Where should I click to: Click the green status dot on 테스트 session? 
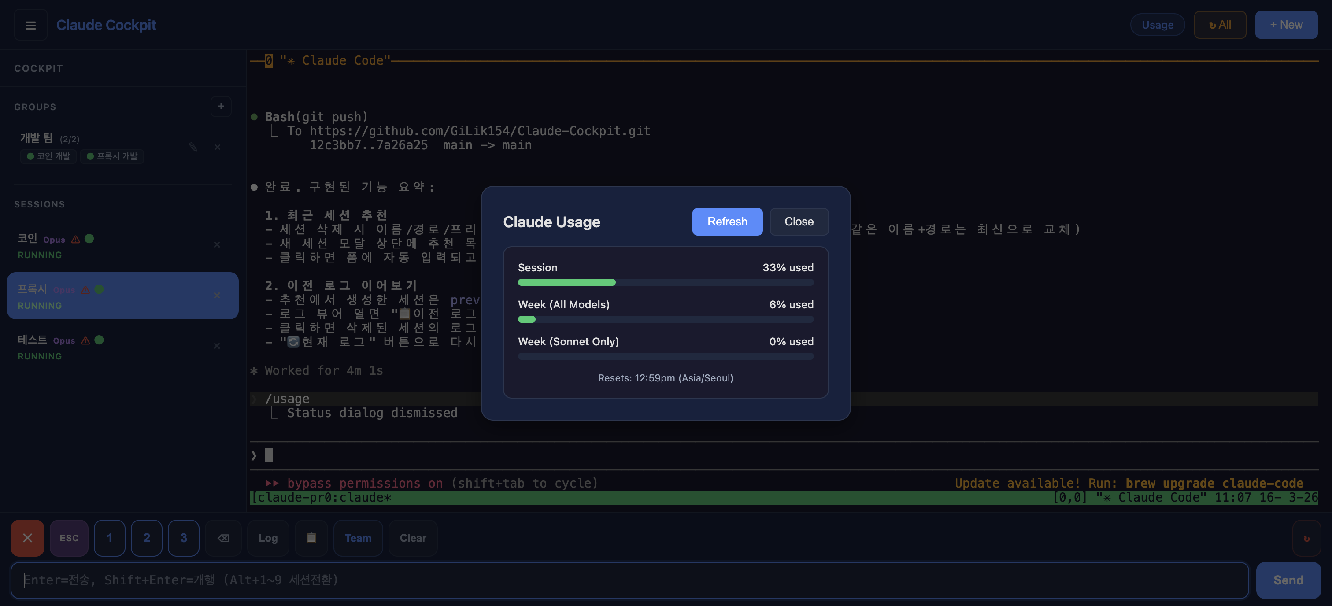99,340
